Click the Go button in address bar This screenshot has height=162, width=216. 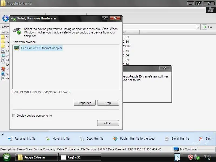tap(207, 27)
